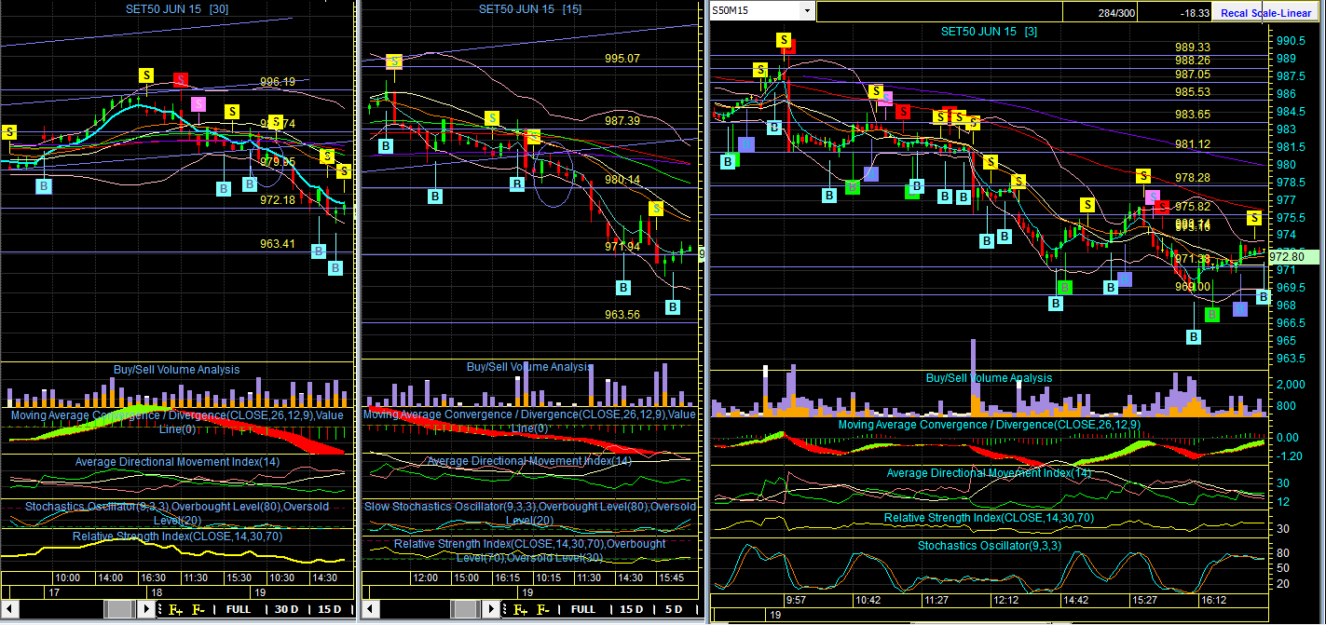Screen dimensions: 1326x625
Task: Click the SET50 JUN 15 [15] chart title
Action: click(x=531, y=8)
